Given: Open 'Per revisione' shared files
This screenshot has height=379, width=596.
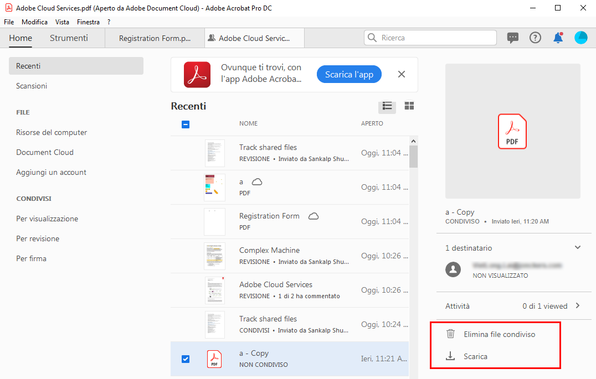Looking at the screenshot, I should tap(38, 238).
